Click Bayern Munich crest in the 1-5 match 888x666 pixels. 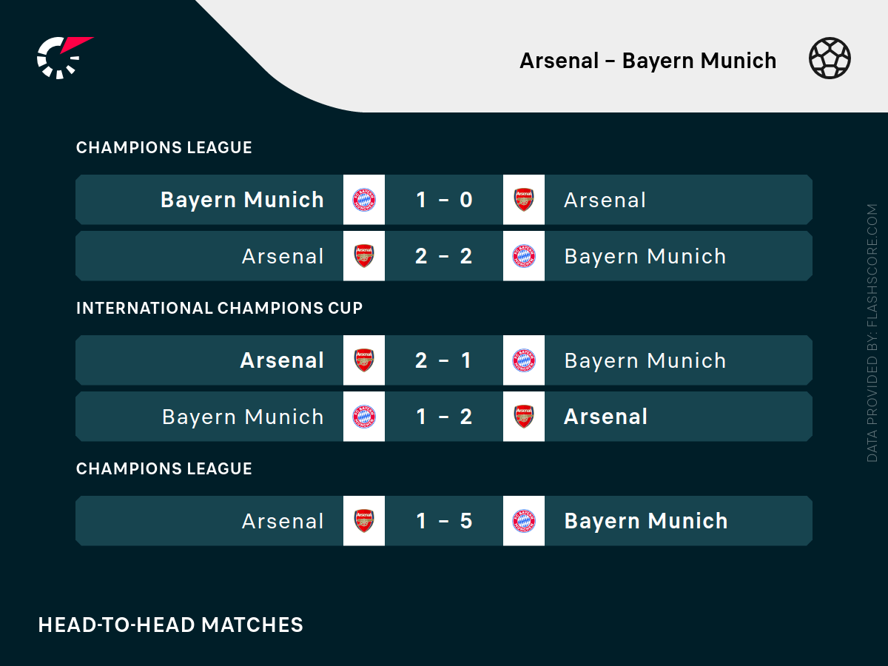pos(524,521)
